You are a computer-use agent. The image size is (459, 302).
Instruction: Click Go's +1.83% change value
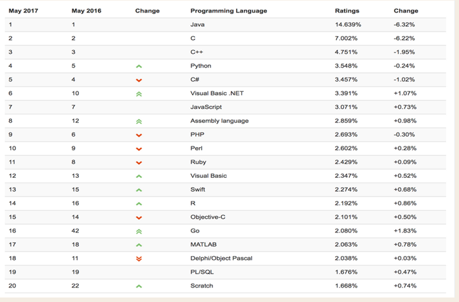click(x=405, y=230)
